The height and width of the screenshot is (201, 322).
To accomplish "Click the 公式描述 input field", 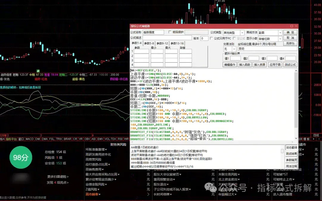I will click(x=167, y=38).
